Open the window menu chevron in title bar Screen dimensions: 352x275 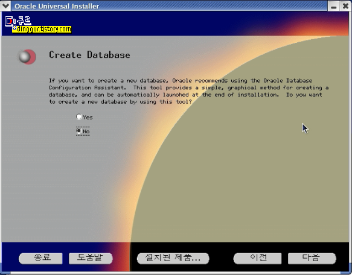5,6
